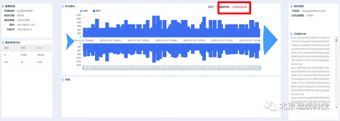Screen dimensions: 340x121
Task: Click the 11:05:49 timeline label
Action: (x=166, y=40)
